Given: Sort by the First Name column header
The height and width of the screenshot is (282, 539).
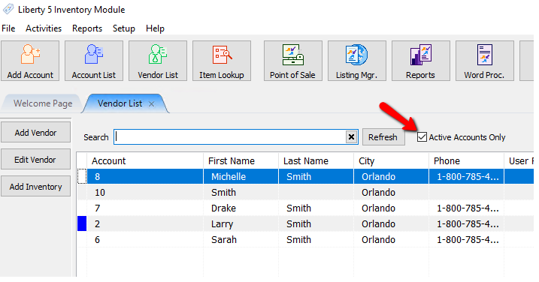Looking at the screenshot, I should click(241, 161).
